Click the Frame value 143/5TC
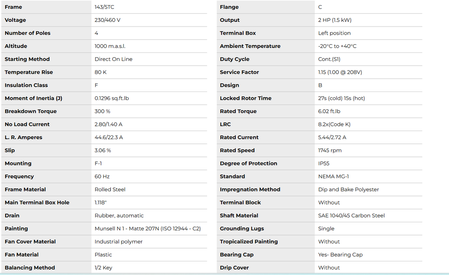449x275 pixels. pos(107,7)
